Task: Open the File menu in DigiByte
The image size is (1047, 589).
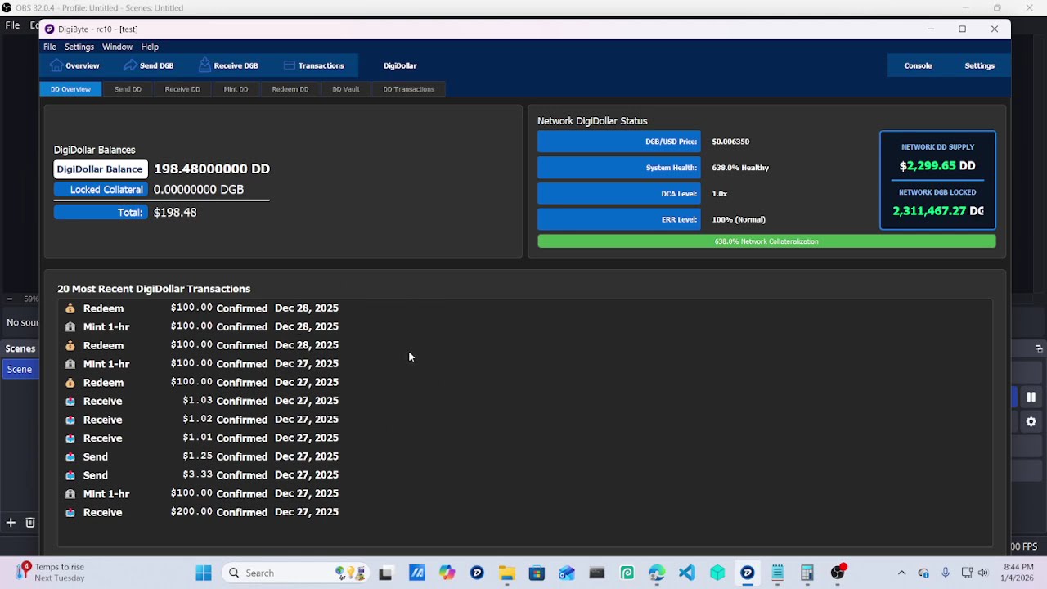Action: click(x=50, y=47)
